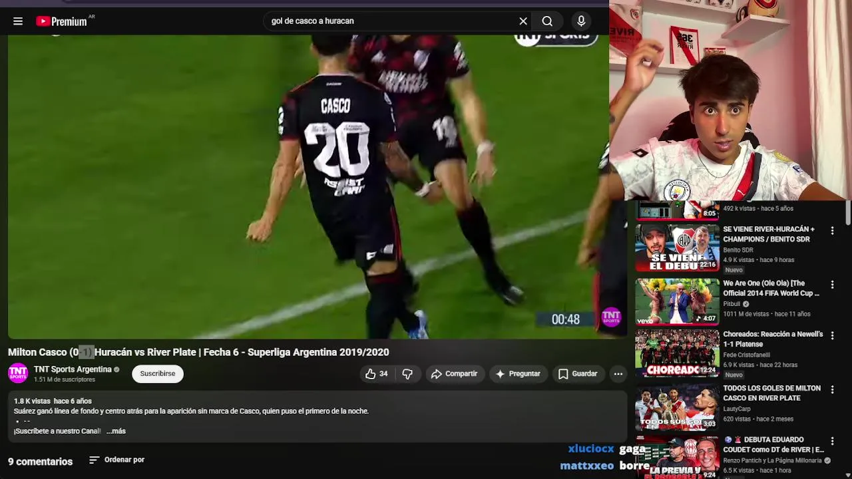Expand description with '...más'
Image resolution: width=852 pixels, height=479 pixels.
116,431
